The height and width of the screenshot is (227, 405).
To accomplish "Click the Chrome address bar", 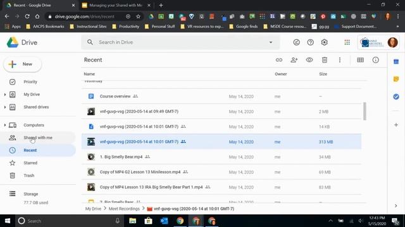I will [85, 16].
